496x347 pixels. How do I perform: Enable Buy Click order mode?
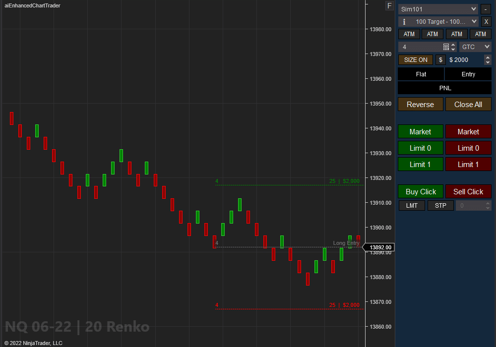(x=420, y=191)
